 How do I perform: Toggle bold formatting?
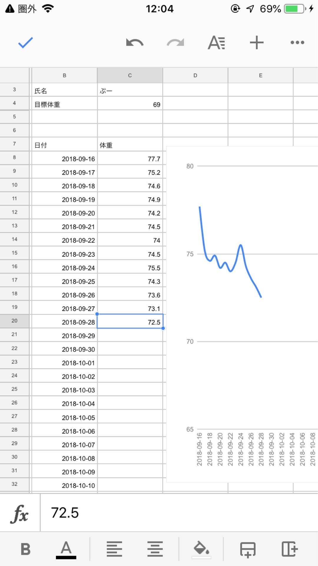26,549
